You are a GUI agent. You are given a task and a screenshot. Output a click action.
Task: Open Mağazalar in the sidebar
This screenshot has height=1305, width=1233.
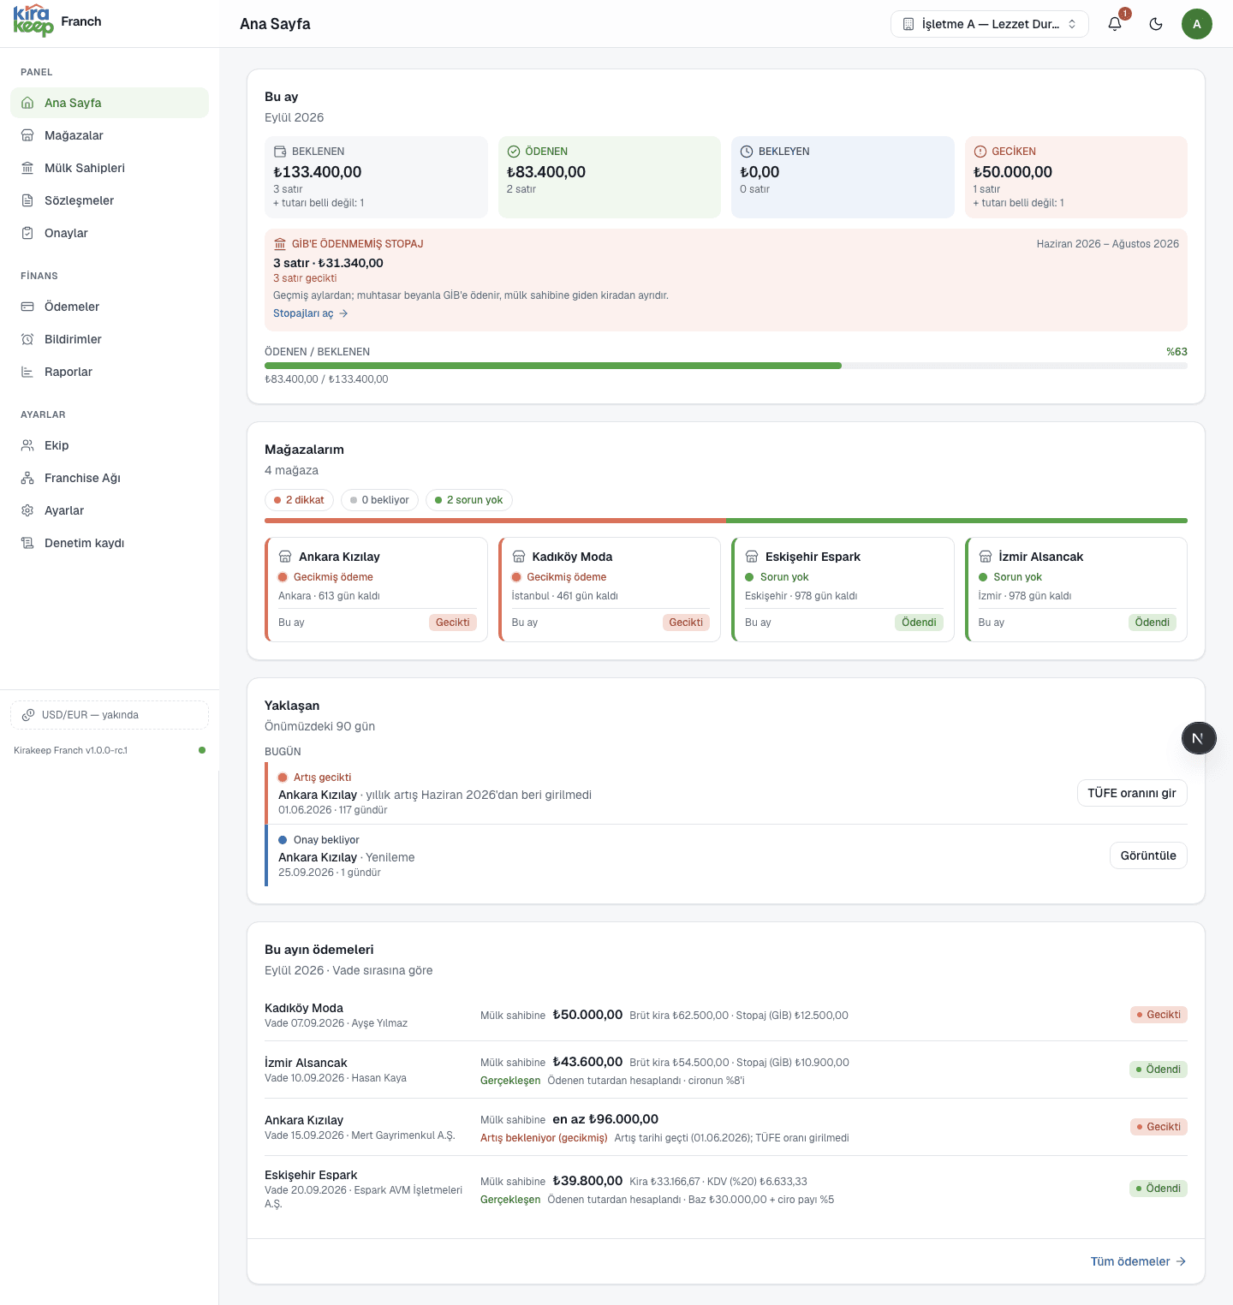coord(110,135)
